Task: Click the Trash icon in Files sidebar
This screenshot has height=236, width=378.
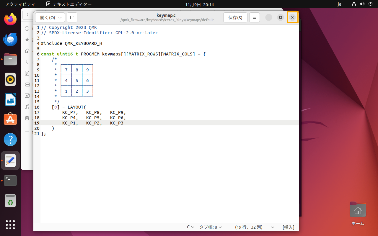Action: tap(27, 118)
